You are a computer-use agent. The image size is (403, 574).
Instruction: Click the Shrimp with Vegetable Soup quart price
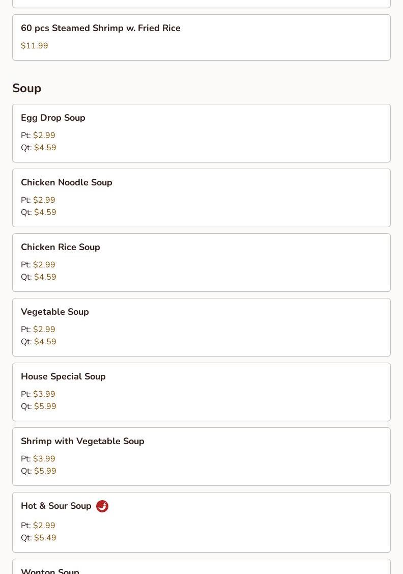pyautogui.click(x=45, y=471)
